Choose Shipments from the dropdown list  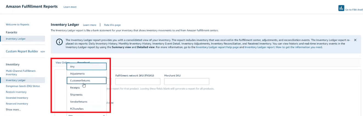coord(86,95)
